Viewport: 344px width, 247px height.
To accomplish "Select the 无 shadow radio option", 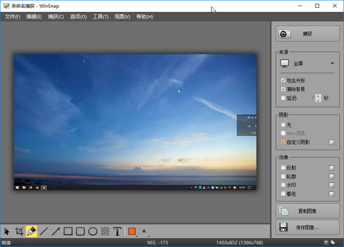I will point(283,125).
